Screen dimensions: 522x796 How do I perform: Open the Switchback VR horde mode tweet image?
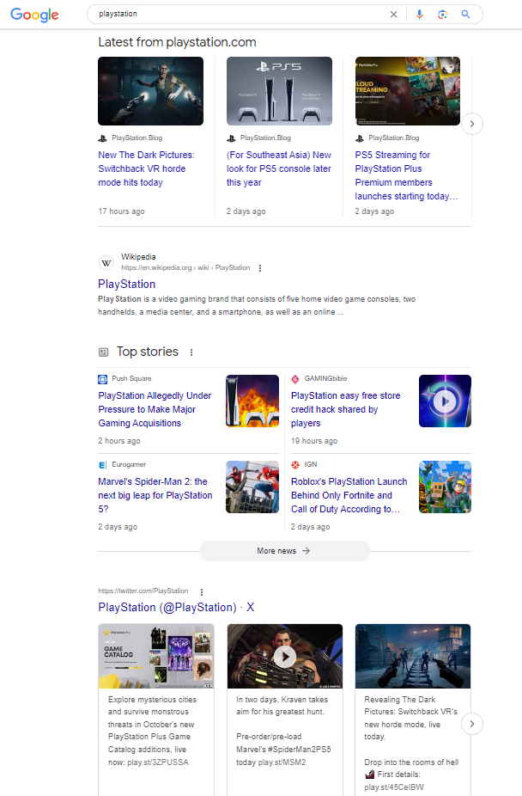click(413, 657)
